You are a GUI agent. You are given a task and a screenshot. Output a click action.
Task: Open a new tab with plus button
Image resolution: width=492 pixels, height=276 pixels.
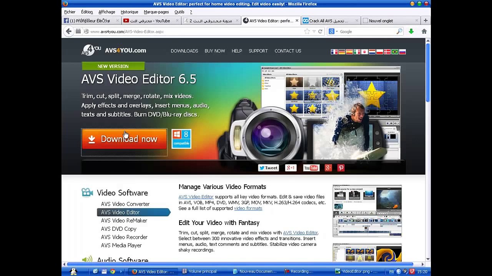pos(426,21)
